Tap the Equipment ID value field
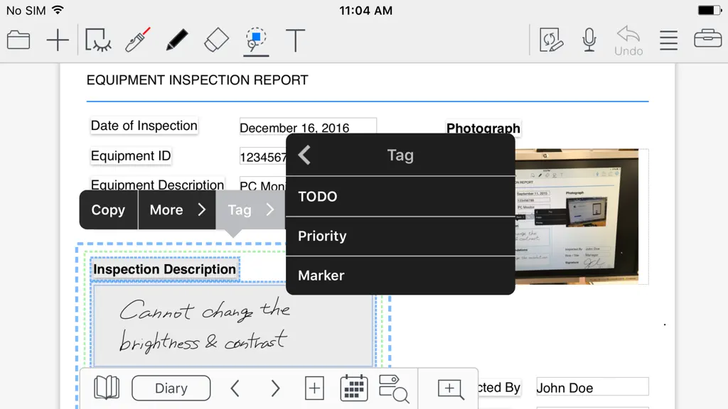Screen dimensions: 728x409 [x=263, y=157]
